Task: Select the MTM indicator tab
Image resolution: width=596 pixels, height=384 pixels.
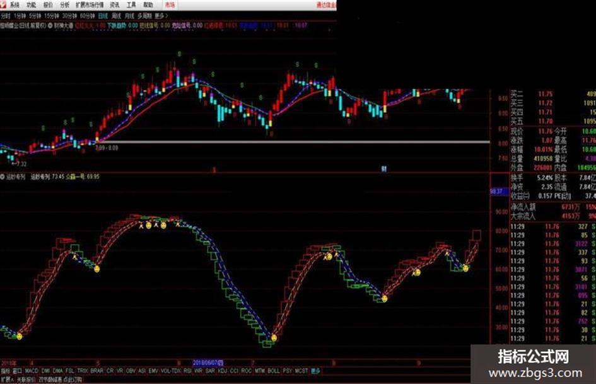Action: coord(260,371)
